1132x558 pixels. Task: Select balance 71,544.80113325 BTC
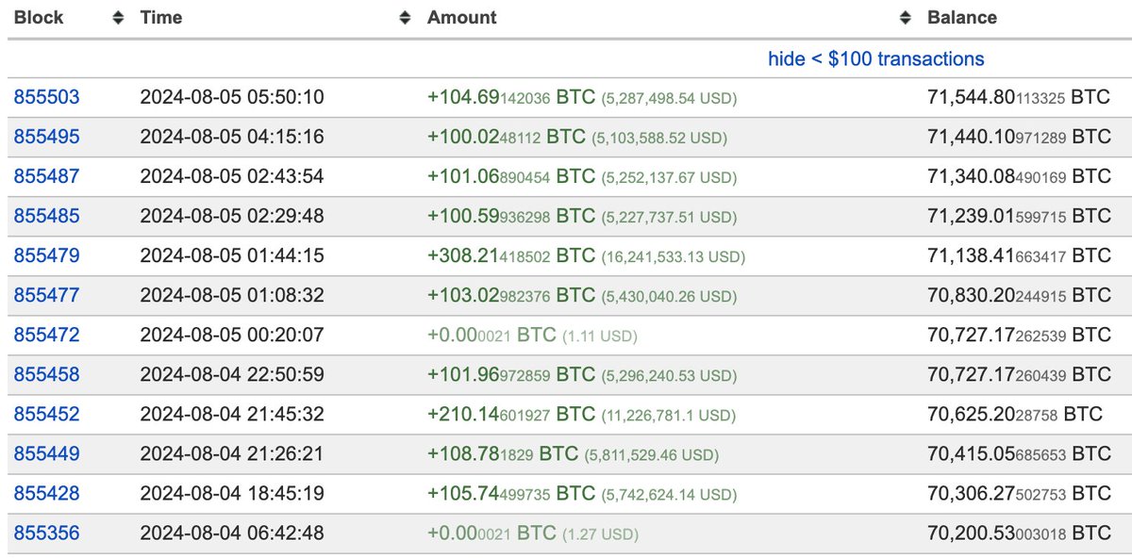click(1020, 97)
